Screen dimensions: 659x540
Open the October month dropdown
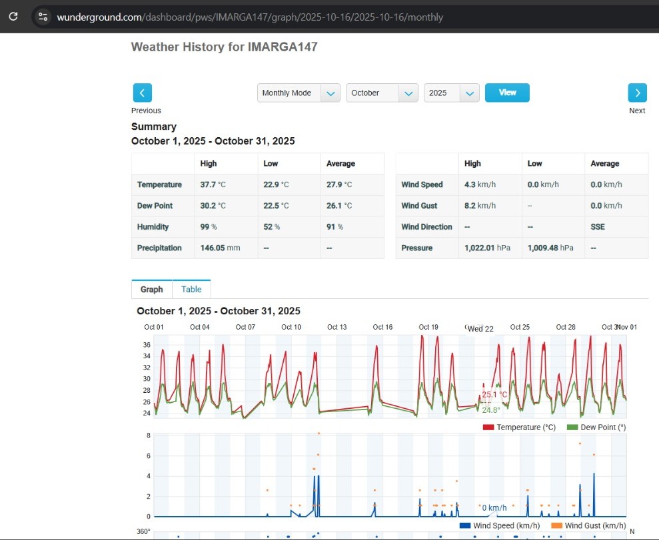382,93
